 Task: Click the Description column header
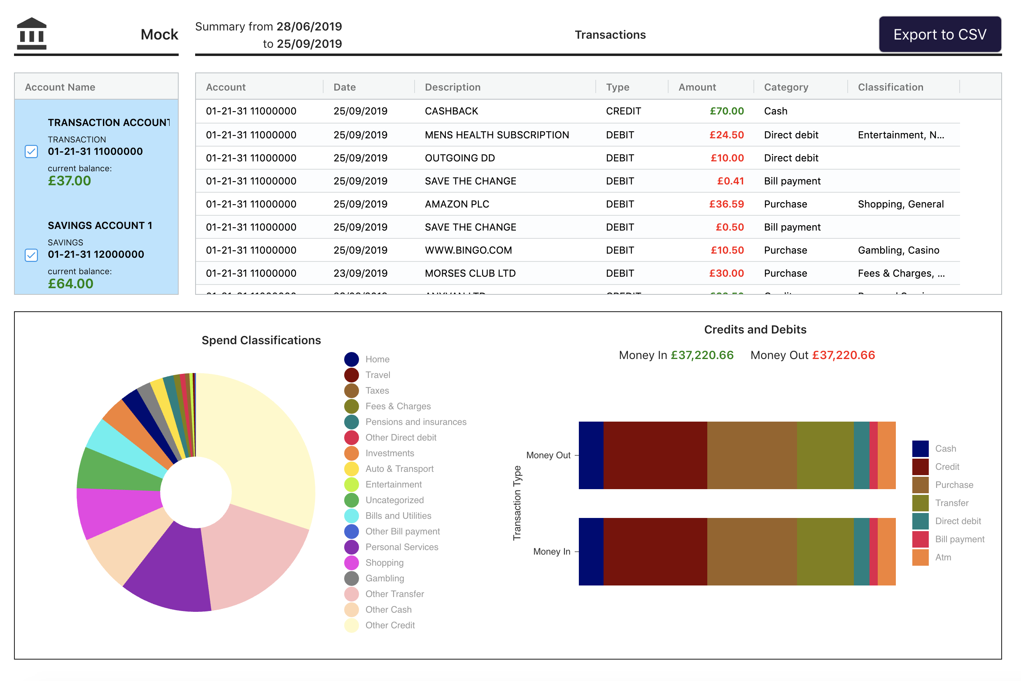pos(452,87)
